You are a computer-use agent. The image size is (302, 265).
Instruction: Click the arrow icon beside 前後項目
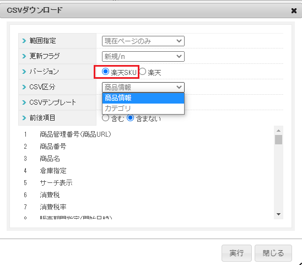click(24, 118)
